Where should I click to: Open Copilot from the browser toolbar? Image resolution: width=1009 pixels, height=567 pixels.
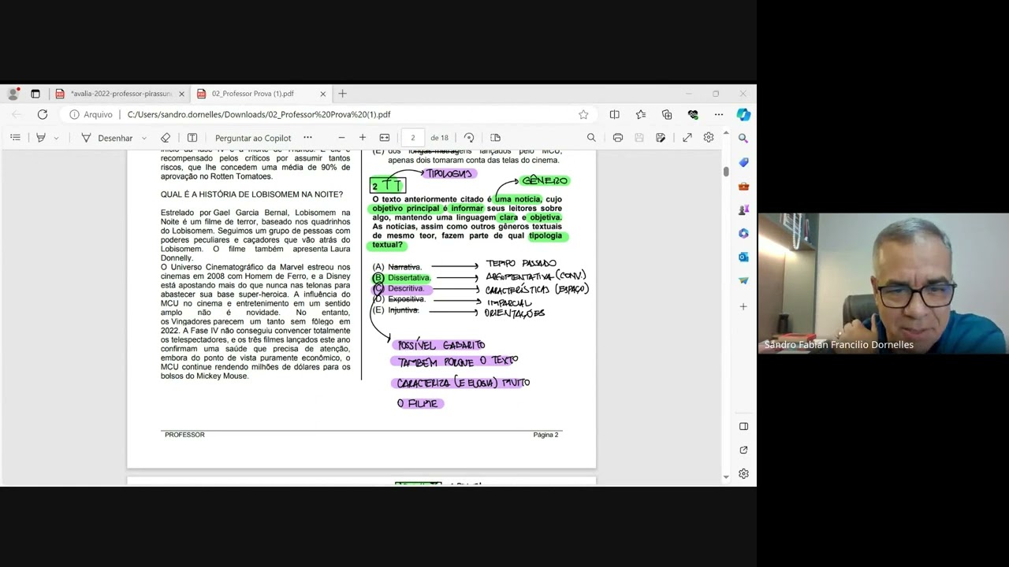(743, 114)
